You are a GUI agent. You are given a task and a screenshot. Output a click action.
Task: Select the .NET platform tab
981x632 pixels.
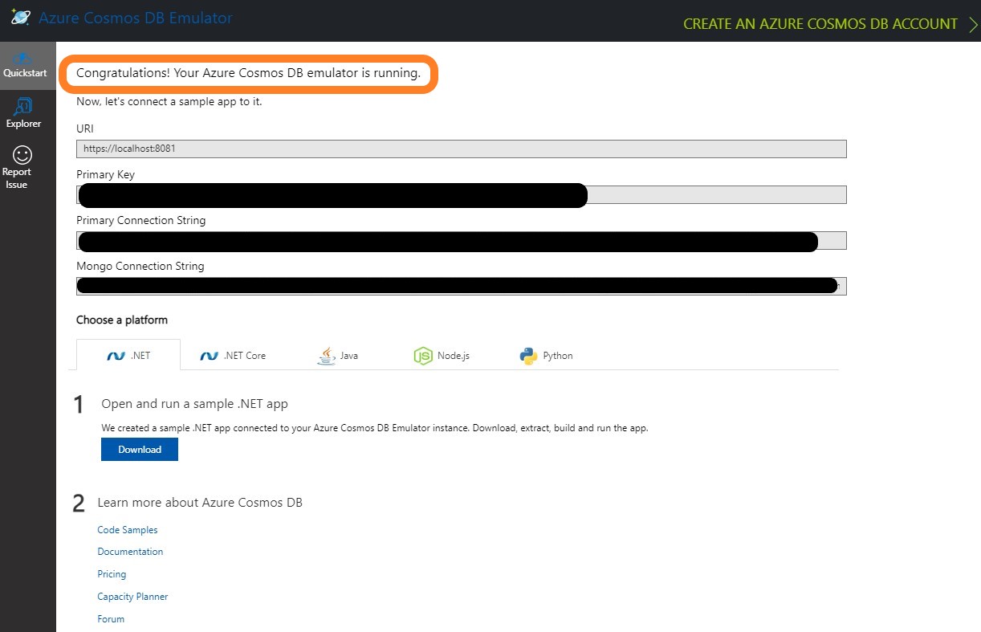point(128,355)
